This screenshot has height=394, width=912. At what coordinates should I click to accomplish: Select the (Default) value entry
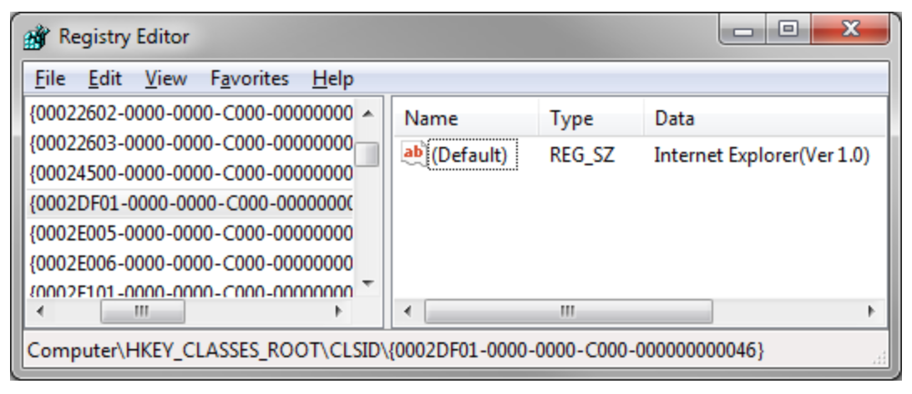point(473,155)
